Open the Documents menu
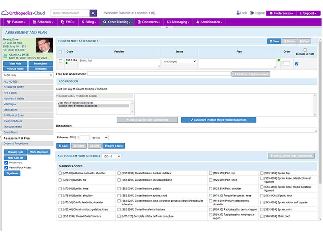The image size is (323, 242). click(x=149, y=22)
